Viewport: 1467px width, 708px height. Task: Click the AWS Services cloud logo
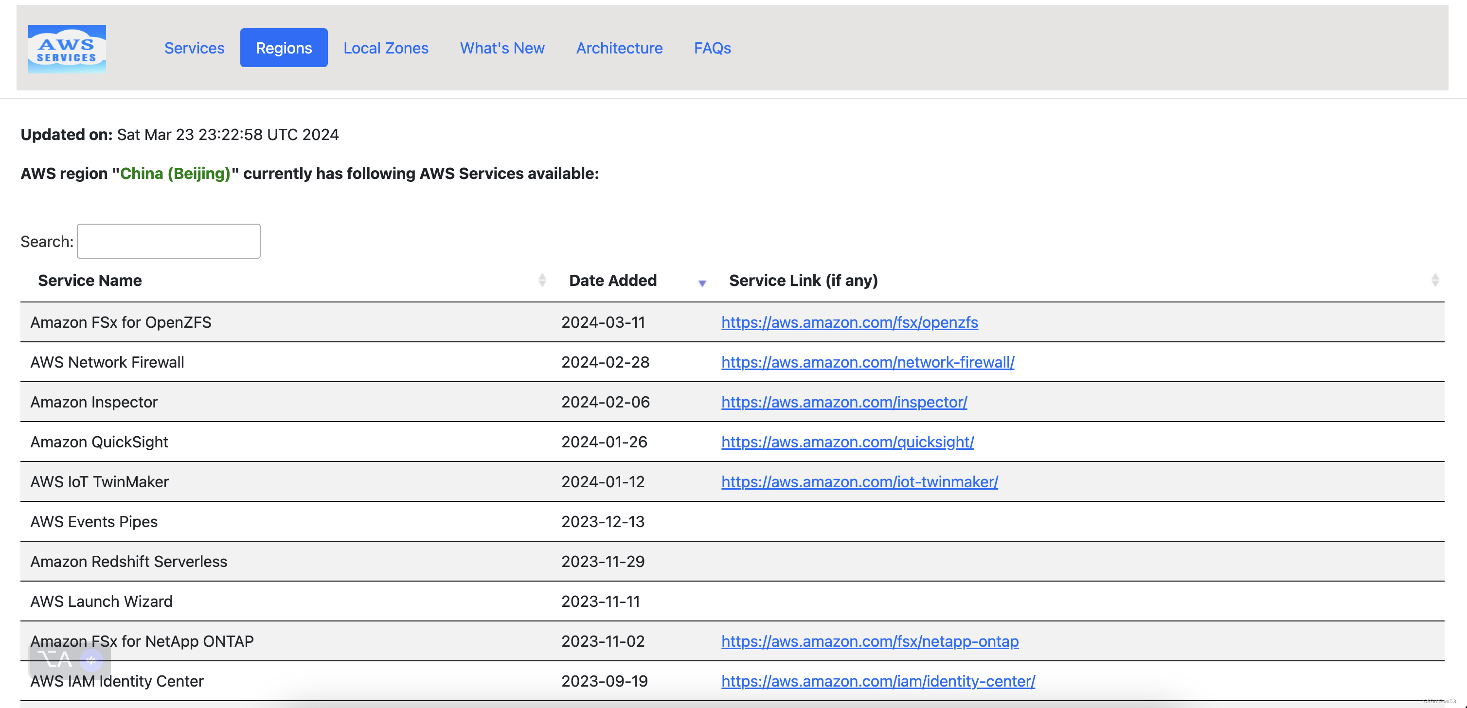tap(67, 48)
